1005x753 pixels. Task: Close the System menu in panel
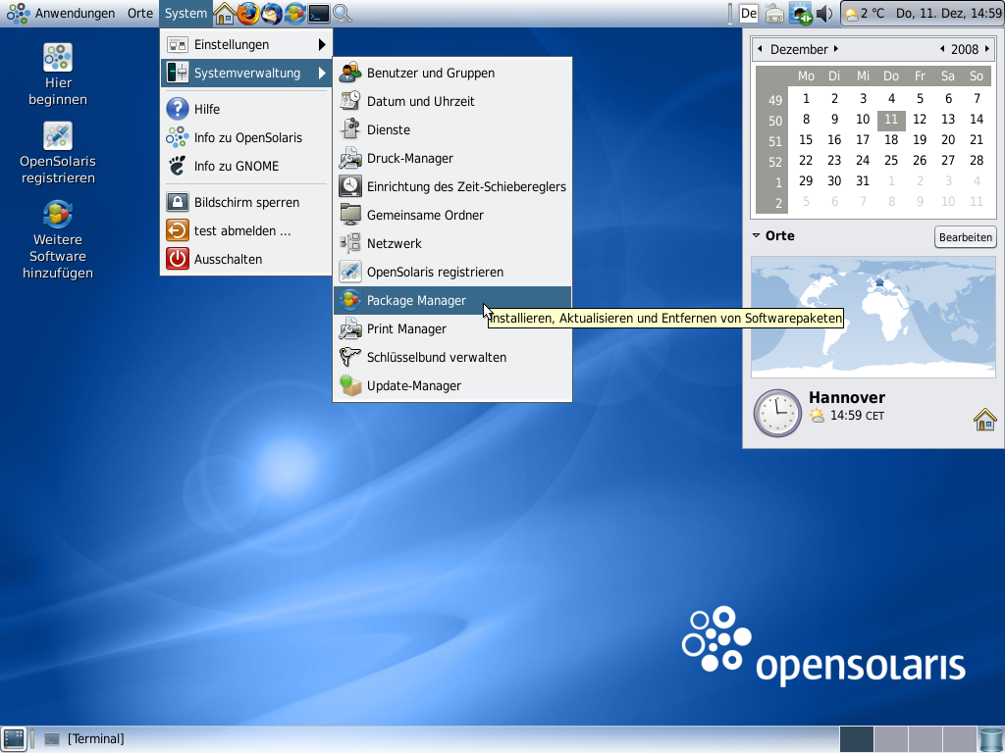click(x=185, y=14)
